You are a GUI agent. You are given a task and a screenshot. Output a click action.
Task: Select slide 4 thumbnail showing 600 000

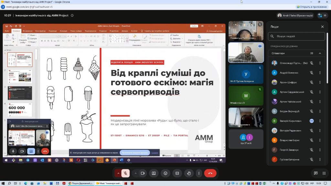coord(20,110)
